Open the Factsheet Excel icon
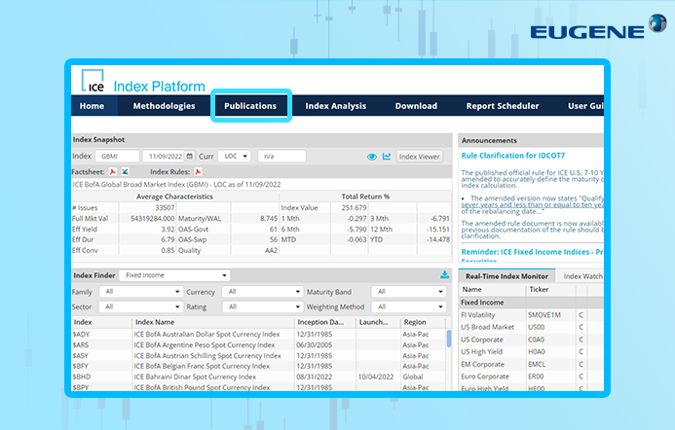Screen dimensions: 675x430 pyautogui.click(x=125, y=171)
